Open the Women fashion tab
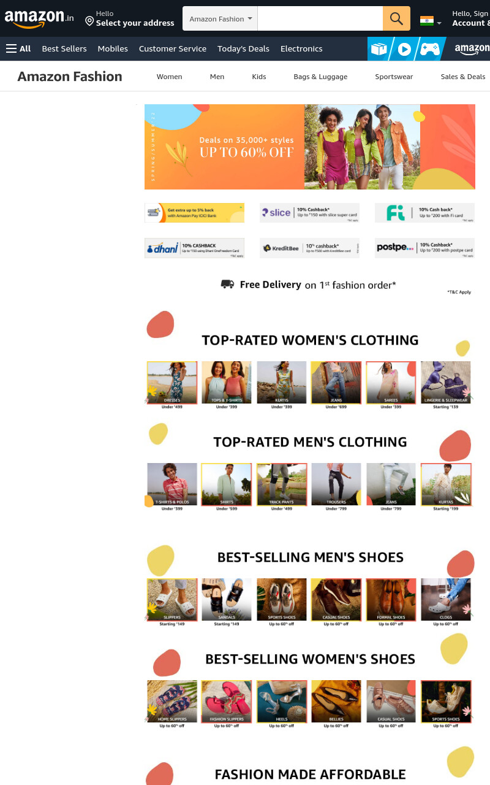 click(x=169, y=77)
